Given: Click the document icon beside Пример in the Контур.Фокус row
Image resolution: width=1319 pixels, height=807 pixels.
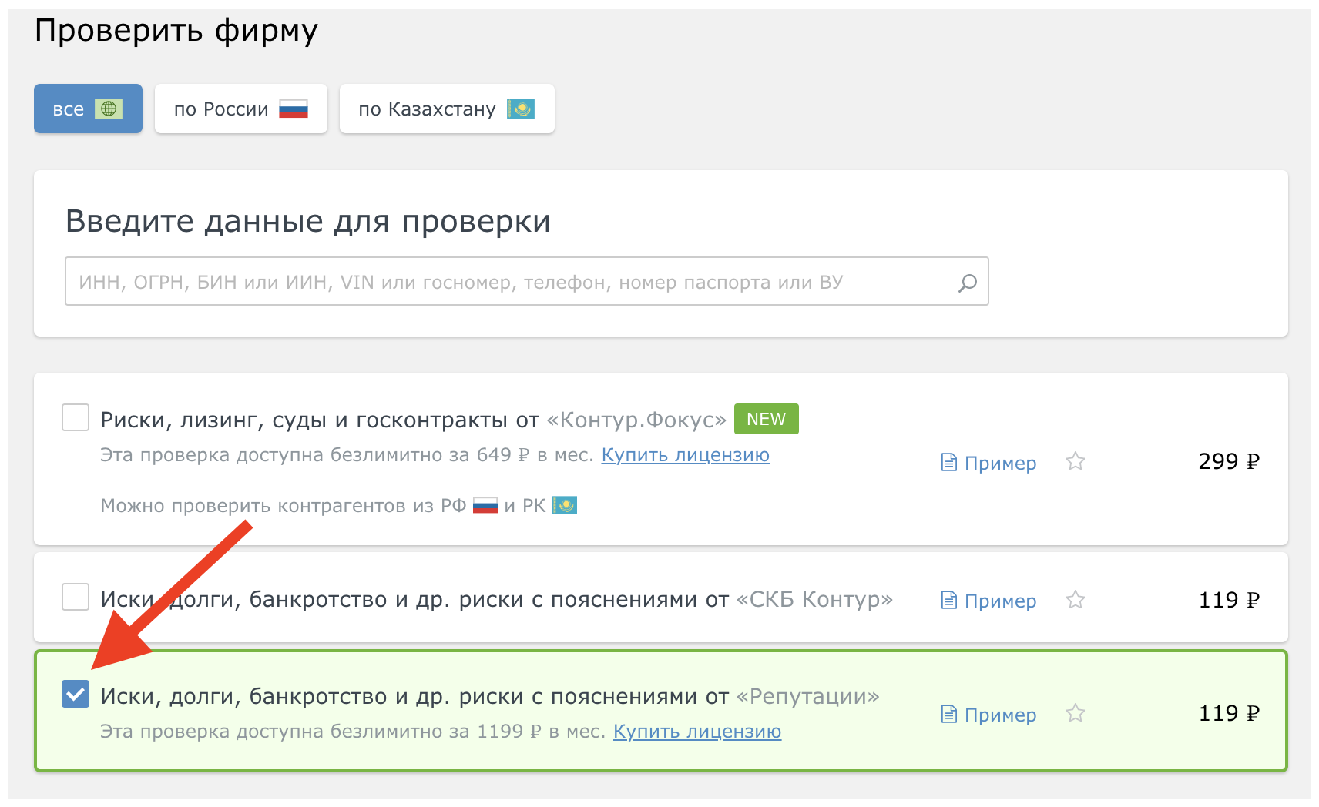Looking at the screenshot, I should coord(949,462).
